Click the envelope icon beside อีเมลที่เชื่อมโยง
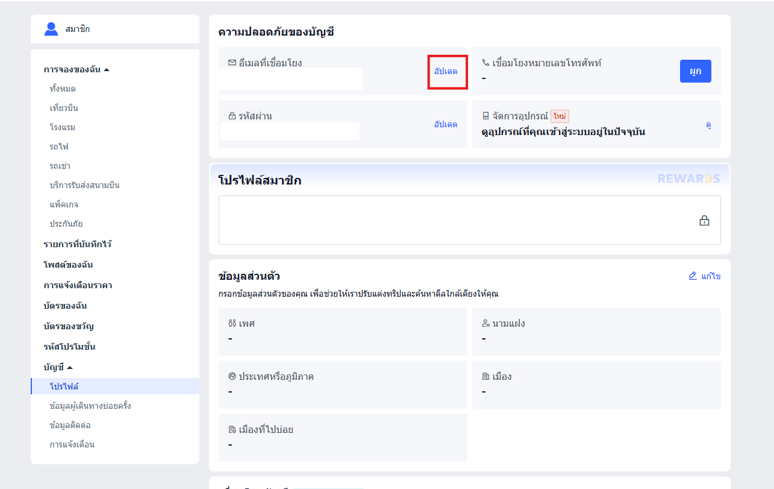 pos(232,63)
